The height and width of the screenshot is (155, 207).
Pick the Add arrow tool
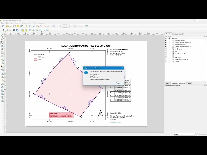2,84
